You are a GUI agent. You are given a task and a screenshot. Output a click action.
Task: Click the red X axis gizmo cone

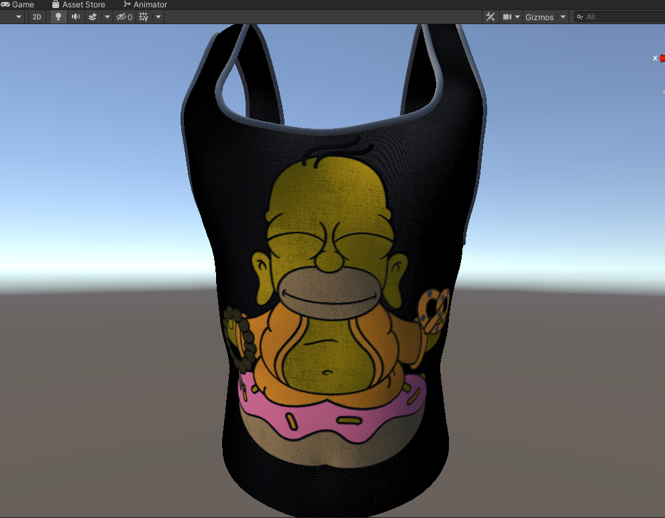662,58
